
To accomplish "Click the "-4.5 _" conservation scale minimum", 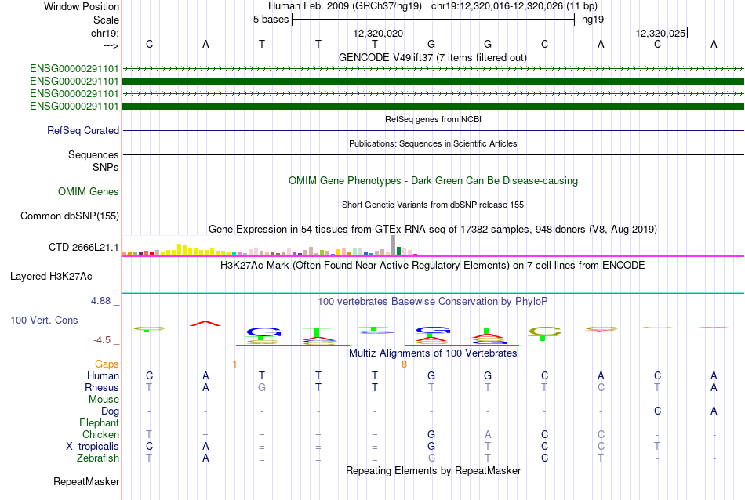I will pos(106,340).
